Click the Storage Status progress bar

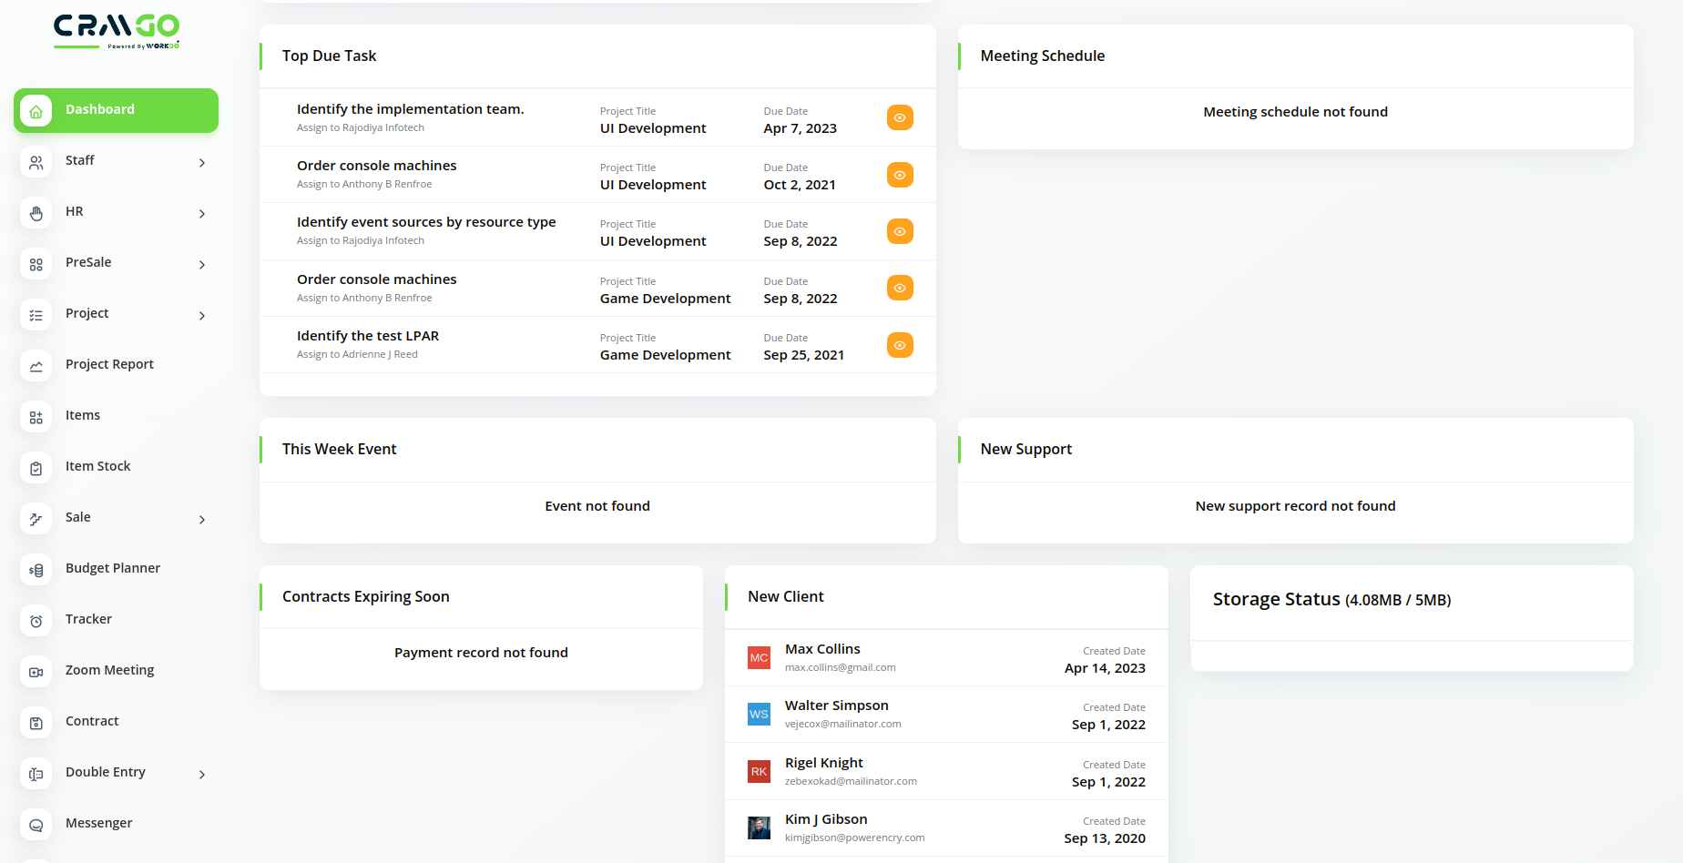(1411, 656)
